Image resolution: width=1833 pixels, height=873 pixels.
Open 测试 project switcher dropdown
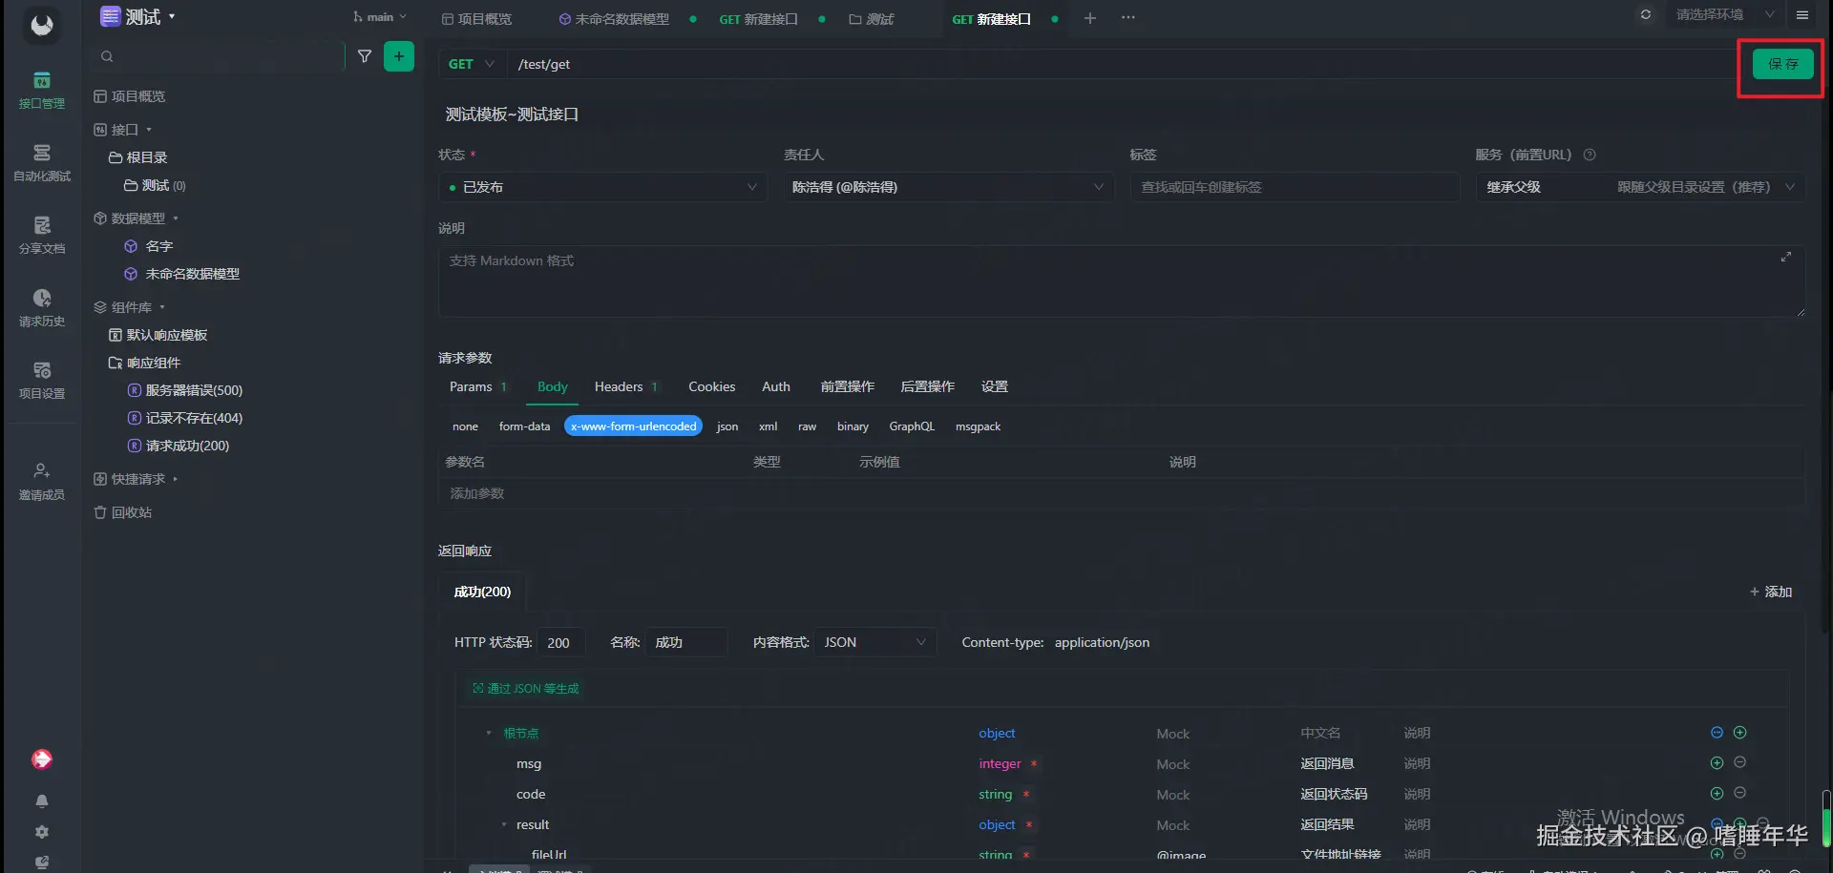[138, 17]
